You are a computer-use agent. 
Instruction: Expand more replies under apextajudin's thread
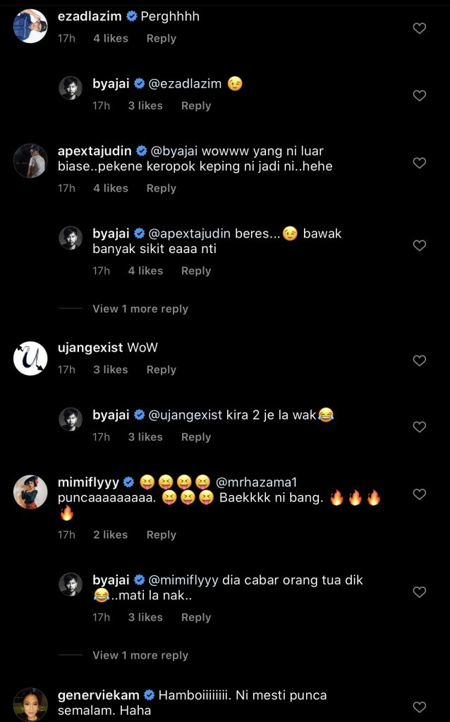(x=140, y=309)
